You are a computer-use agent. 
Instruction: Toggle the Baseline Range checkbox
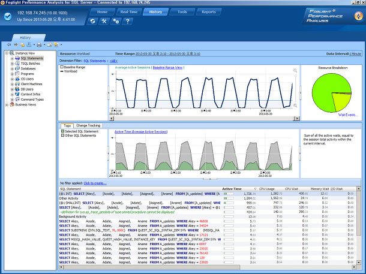click(x=62, y=67)
